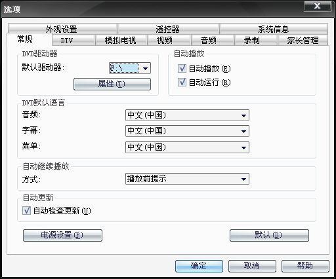Open 电源设置 (P) button
Image resolution: width=336 pixels, height=279 pixels.
click(x=62, y=235)
